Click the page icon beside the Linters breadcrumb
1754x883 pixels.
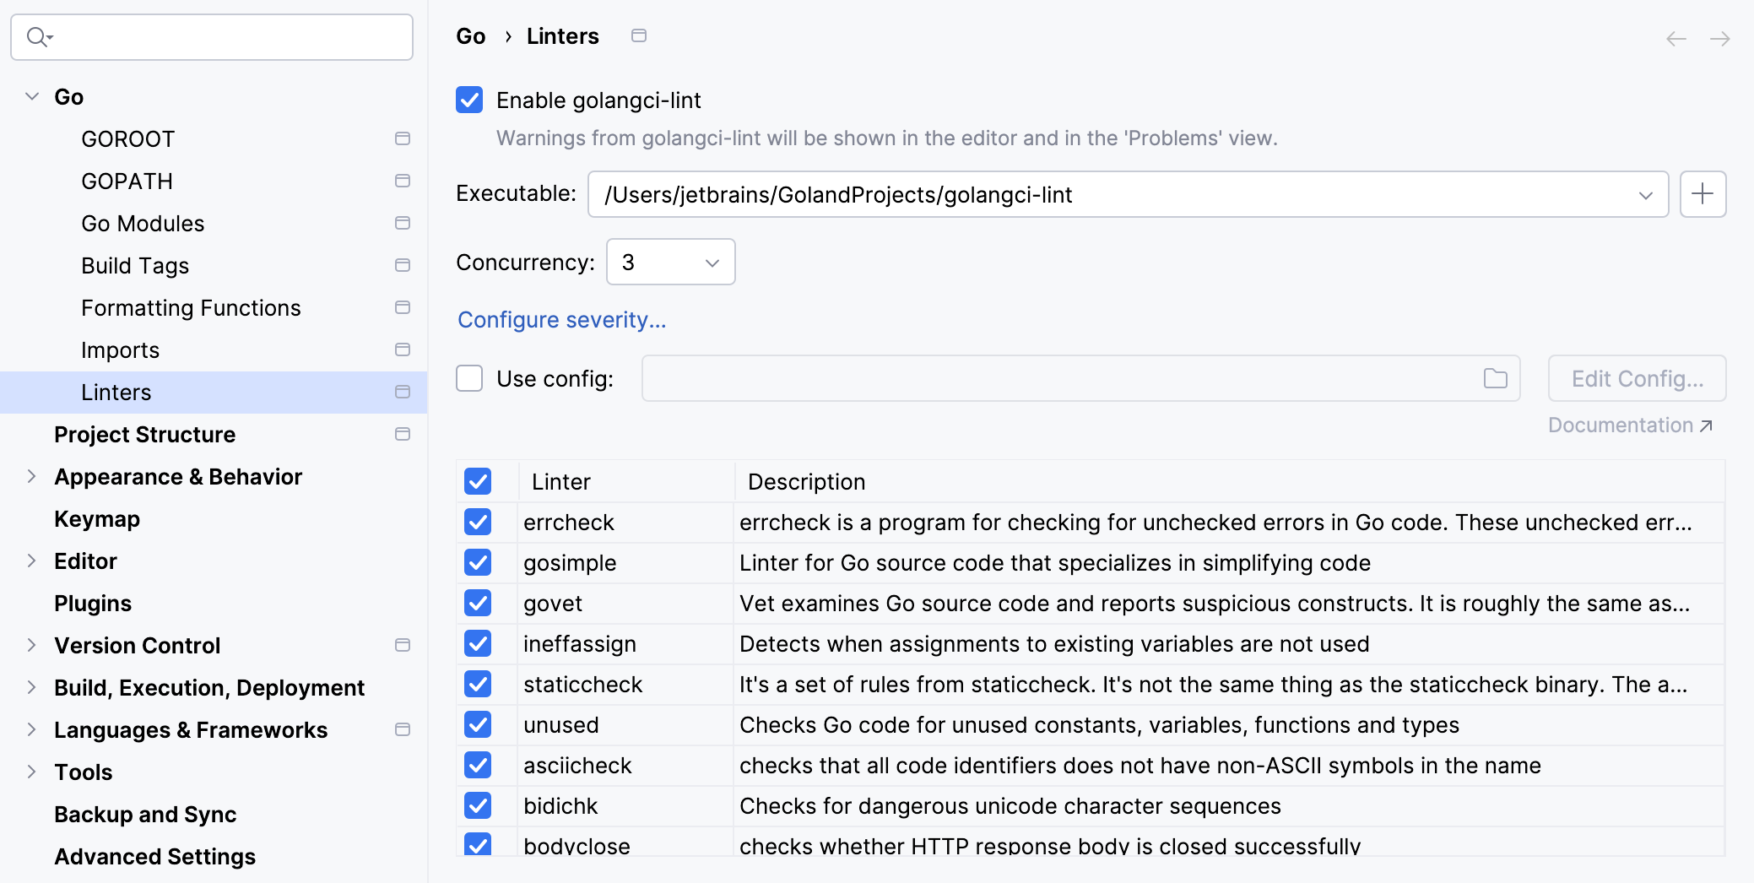pyautogui.click(x=639, y=35)
